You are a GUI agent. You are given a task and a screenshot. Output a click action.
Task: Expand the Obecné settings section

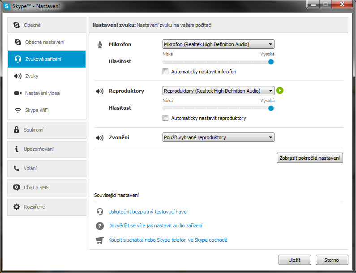pyautogui.click(x=47, y=25)
